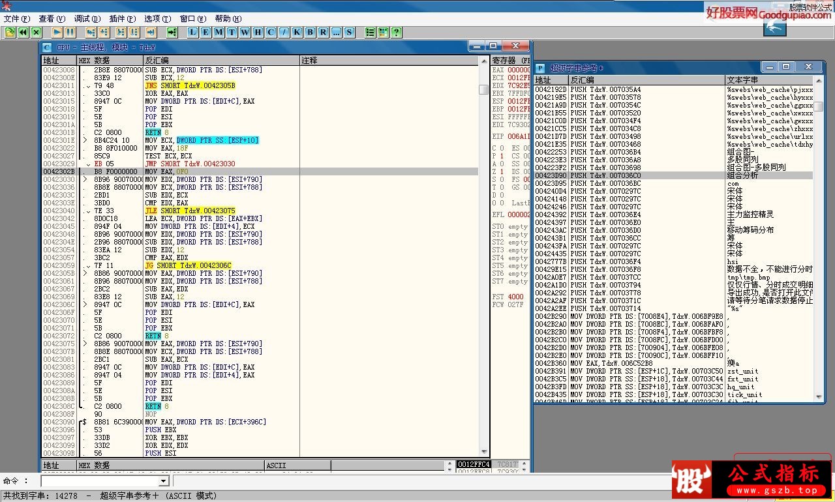Open Memory map with M button

click(x=219, y=32)
